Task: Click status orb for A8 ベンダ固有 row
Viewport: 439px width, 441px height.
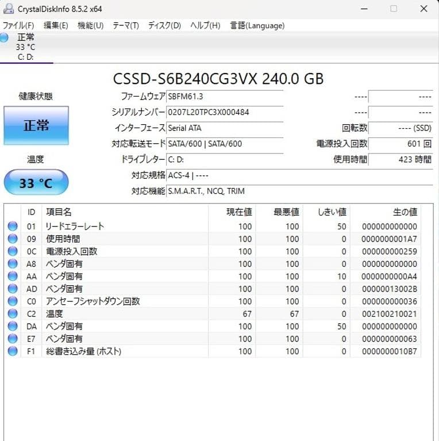Action: (x=13, y=263)
